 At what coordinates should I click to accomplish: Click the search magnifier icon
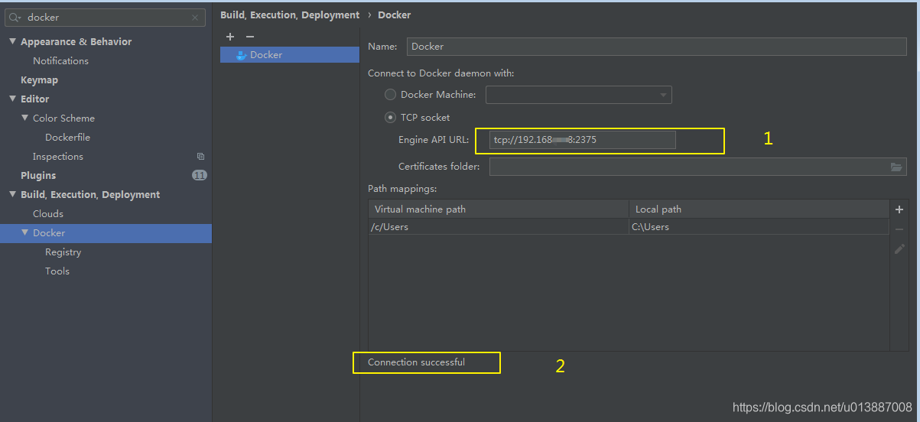(15, 18)
